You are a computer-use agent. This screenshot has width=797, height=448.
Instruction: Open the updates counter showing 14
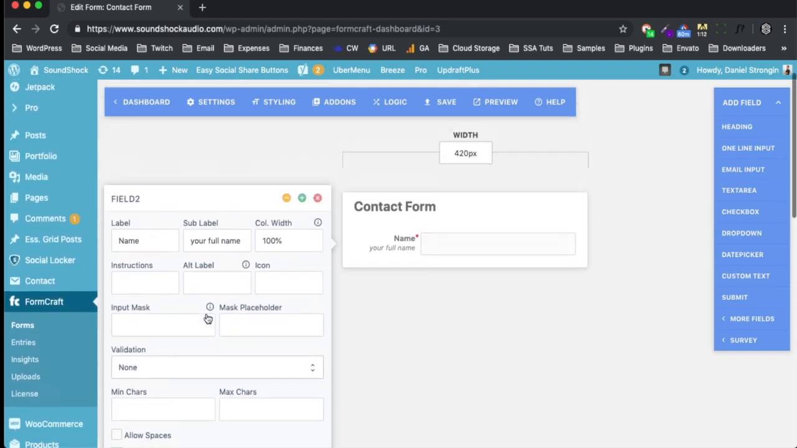[x=109, y=70]
